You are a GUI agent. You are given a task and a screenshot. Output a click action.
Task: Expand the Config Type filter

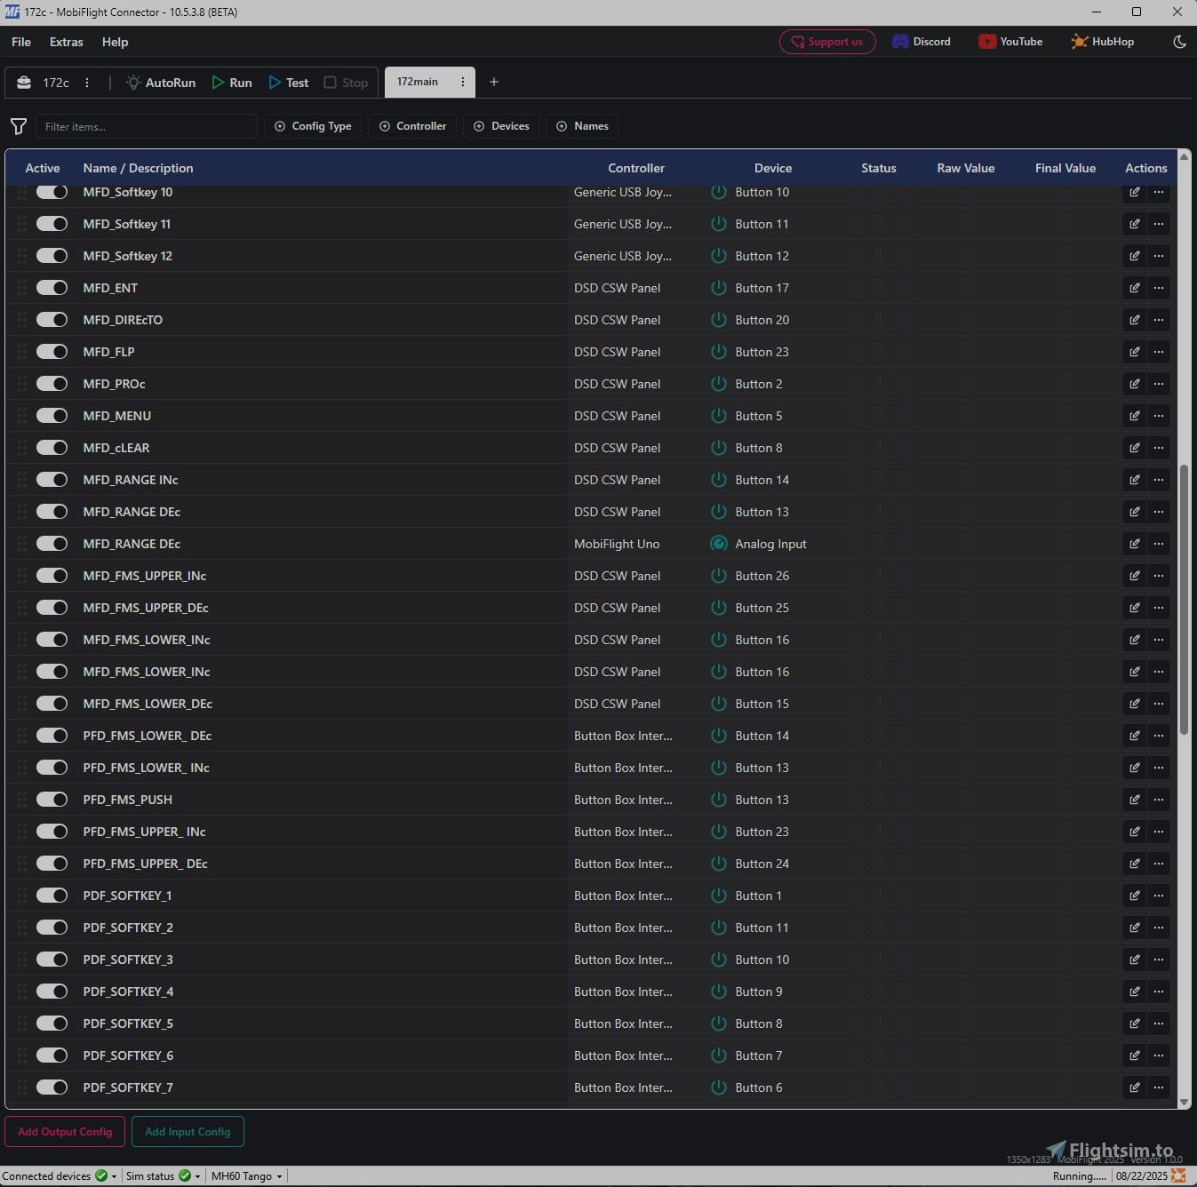[313, 126]
